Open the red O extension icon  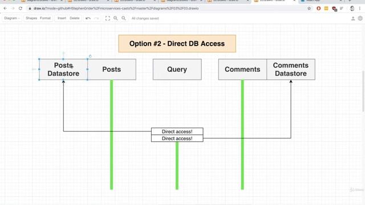[x=318, y=9]
